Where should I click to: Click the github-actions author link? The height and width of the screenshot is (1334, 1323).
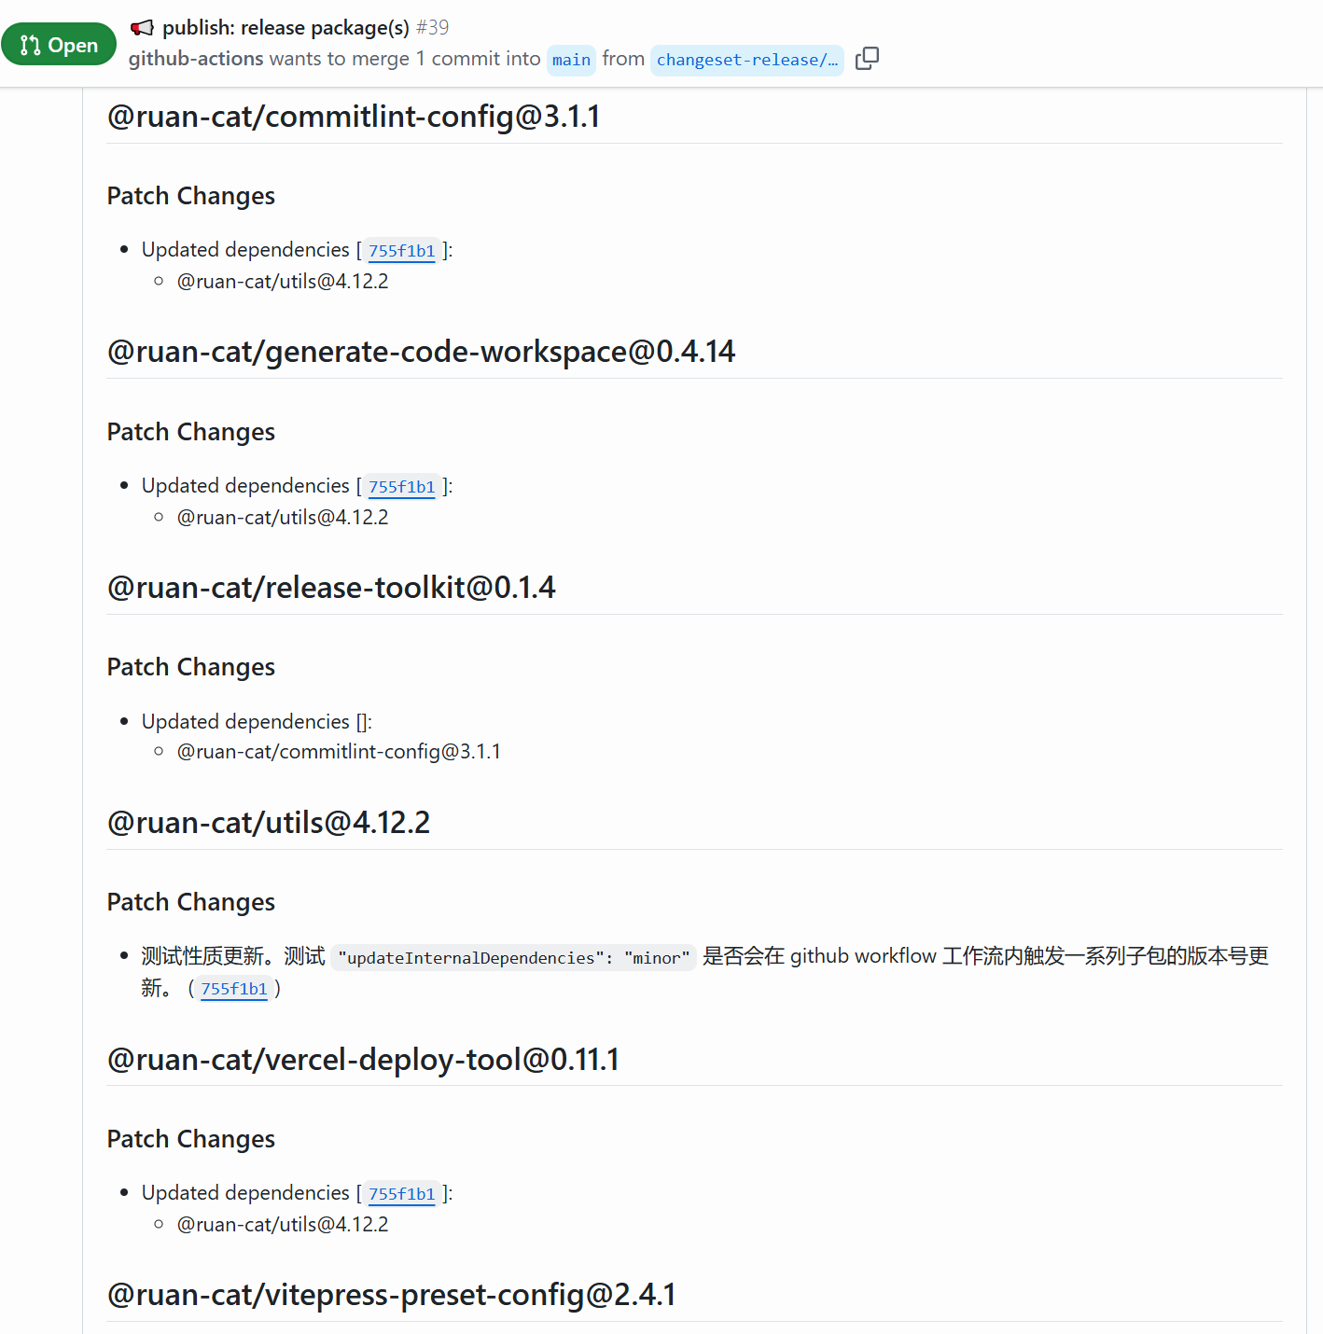[x=196, y=59]
